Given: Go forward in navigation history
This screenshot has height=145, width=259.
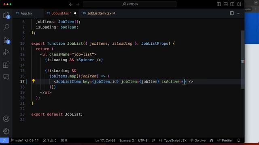Looking at the screenshot, I should click(x=78, y=4).
